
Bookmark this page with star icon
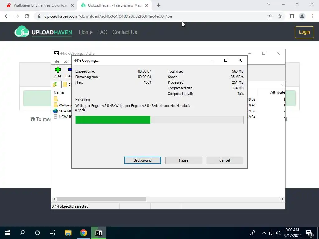pos(280,16)
